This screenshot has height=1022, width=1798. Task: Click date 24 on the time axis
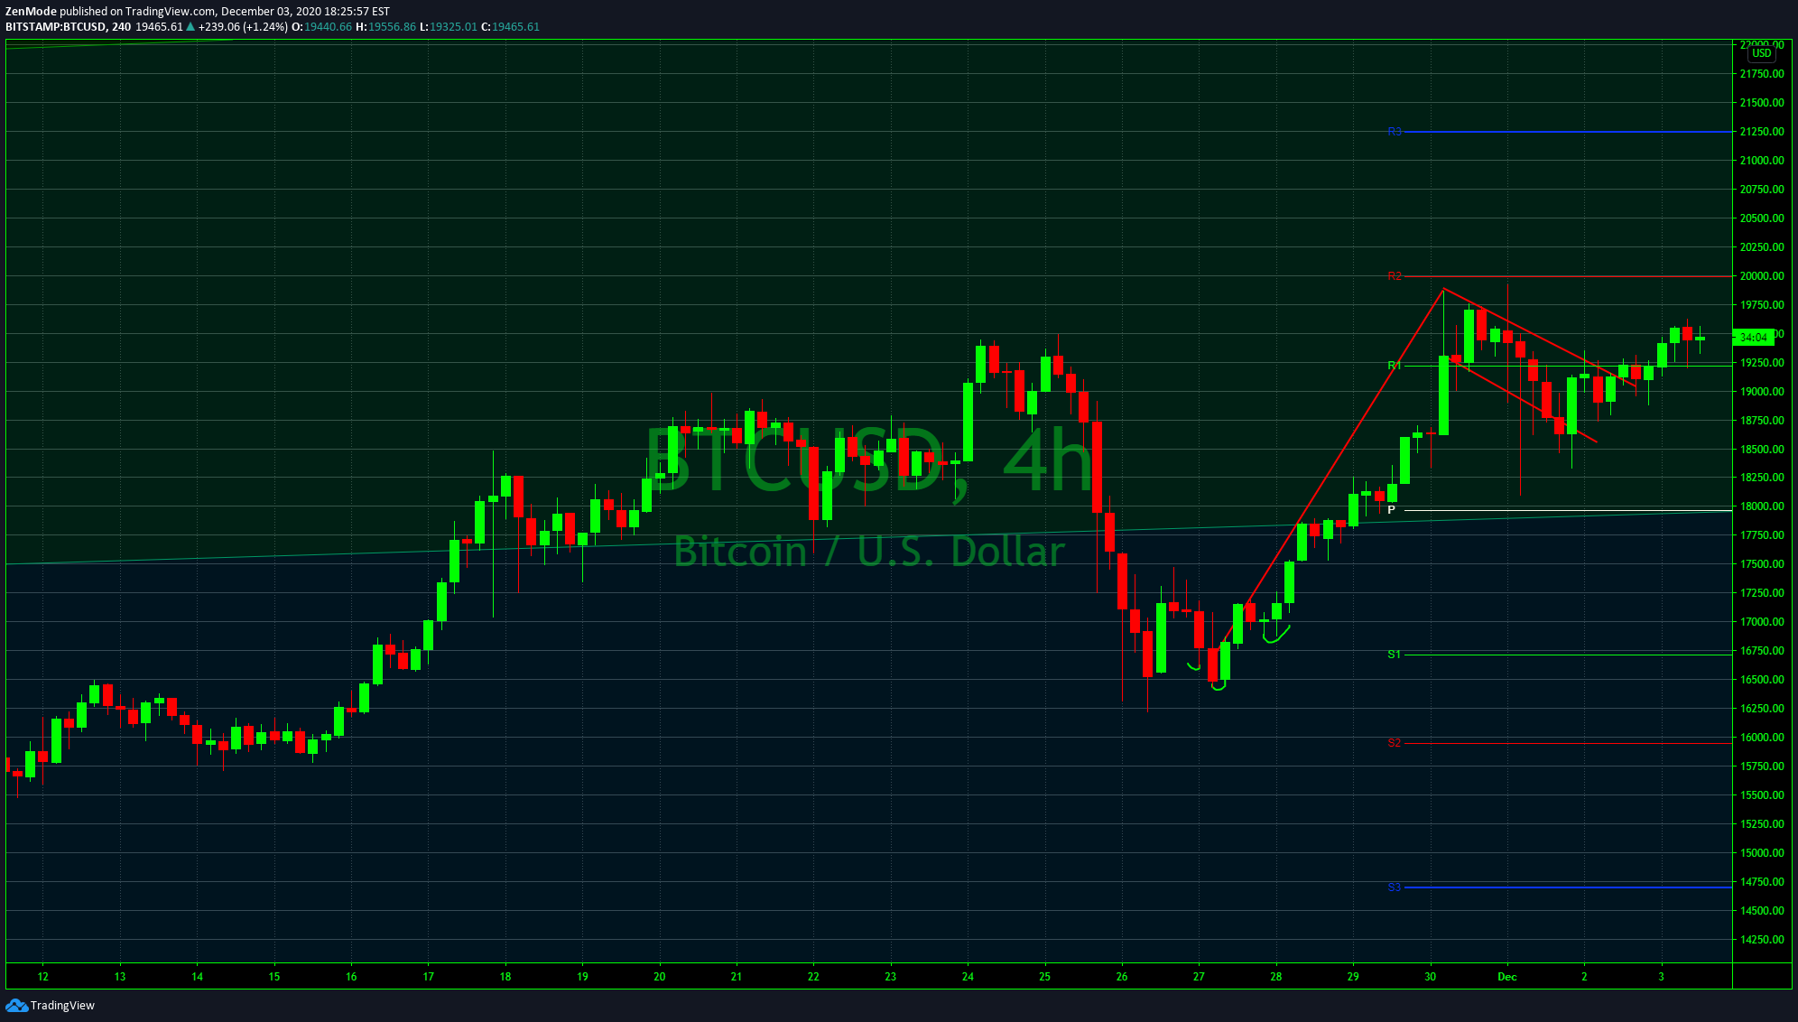pyautogui.click(x=968, y=977)
